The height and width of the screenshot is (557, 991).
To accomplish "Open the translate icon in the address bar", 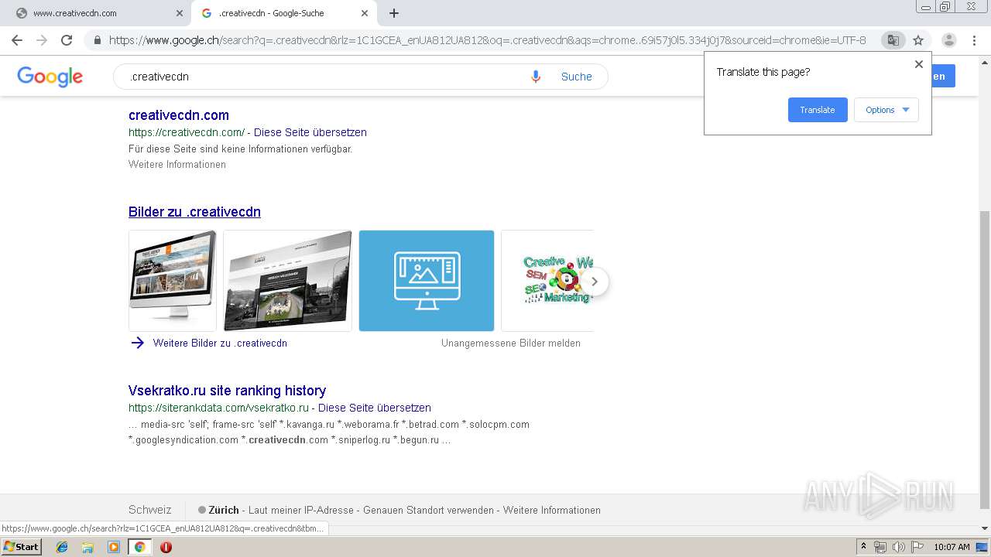I will tap(893, 40).
